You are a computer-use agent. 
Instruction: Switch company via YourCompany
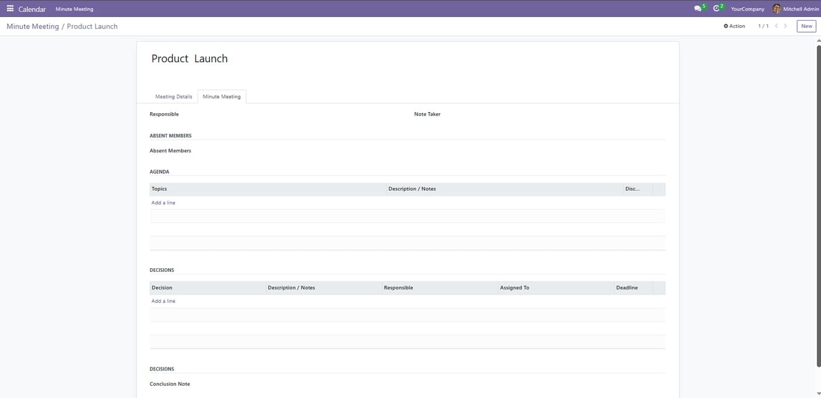pos(748,9)
